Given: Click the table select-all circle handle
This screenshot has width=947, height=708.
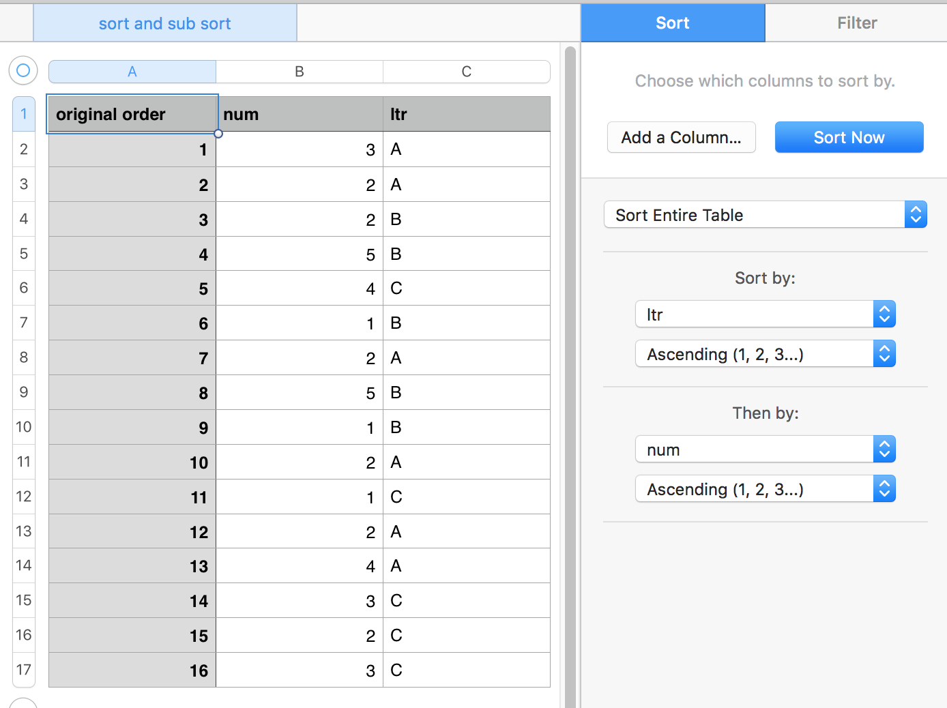Looking at the screenshot, I should pyautogui.click(x=23, y=70).
